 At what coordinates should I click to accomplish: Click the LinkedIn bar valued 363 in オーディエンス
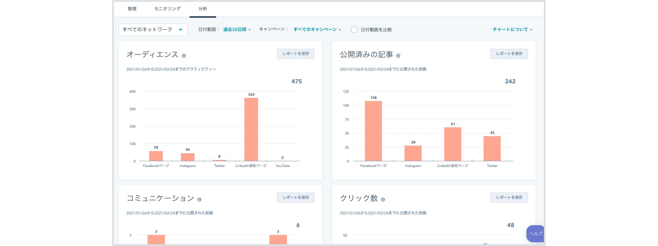click(x=251, y=129)
